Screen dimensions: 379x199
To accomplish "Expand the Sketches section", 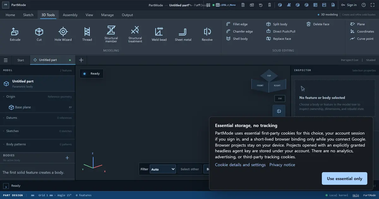I will coord(38,131).
